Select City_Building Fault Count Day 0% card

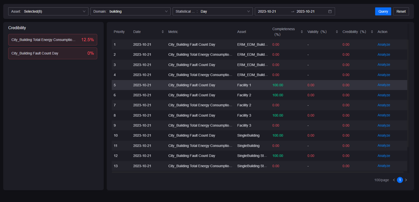point(53,53)
